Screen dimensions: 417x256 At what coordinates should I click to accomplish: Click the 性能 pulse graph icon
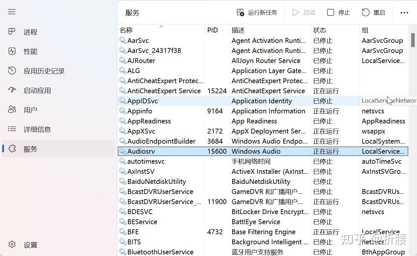point(12,51)
